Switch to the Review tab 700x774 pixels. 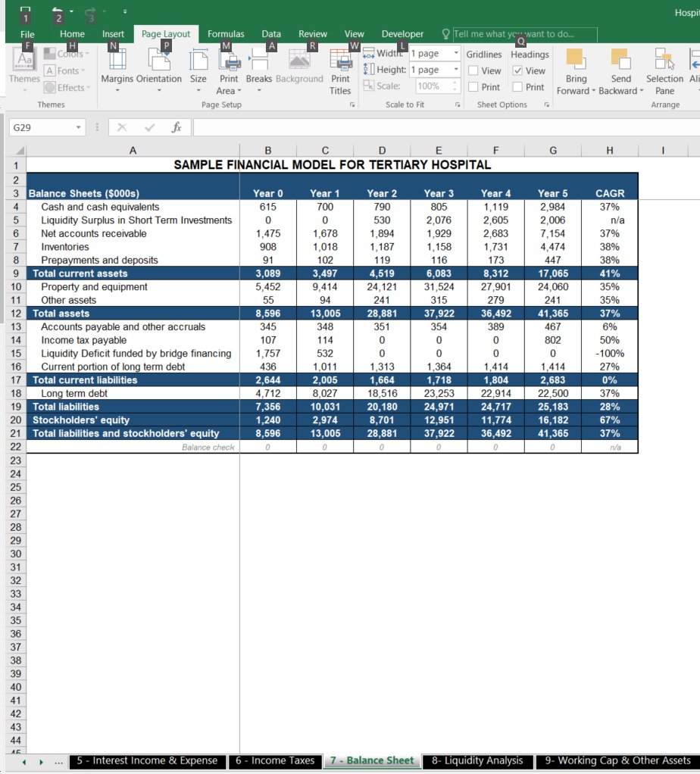tap(312, 33)
